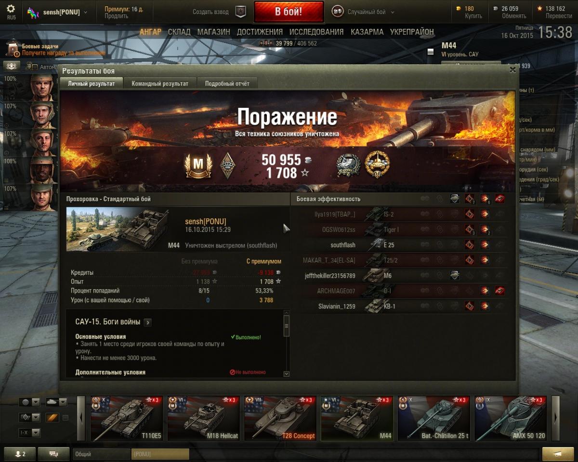Image resolution: width=578 pixels, height=462 pixels.
Task: Switch to Командный результат tab
Action: [x=160, y=83]
